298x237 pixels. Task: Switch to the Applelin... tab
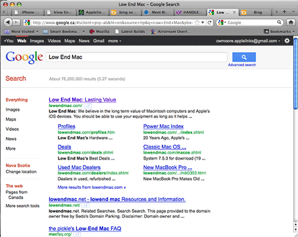coord(93,12)
